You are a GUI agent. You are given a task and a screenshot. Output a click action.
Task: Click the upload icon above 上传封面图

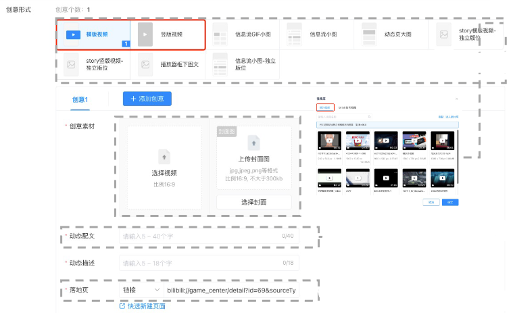point(253,143)
